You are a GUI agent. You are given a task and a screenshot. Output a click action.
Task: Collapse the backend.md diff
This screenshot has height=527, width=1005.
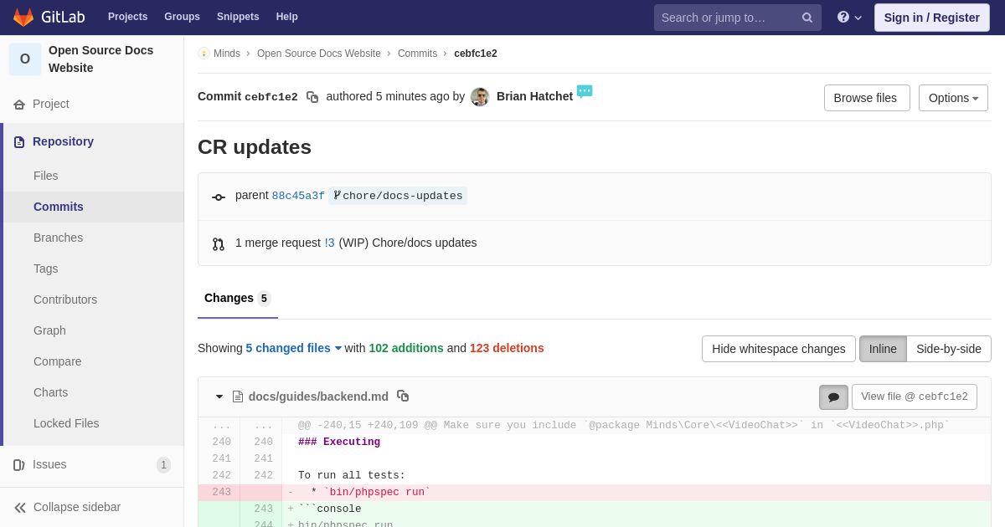pos(219,397)
